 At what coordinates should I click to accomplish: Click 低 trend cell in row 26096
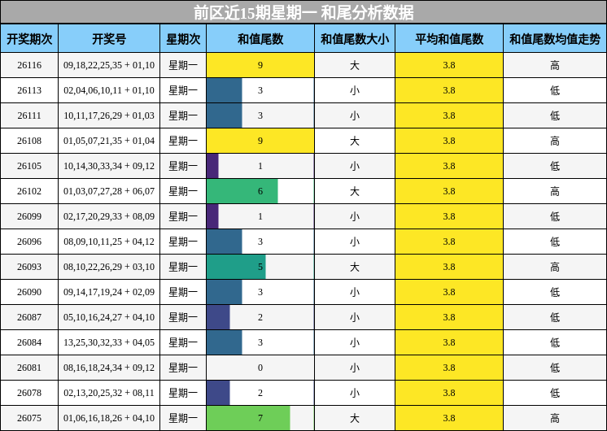555,242
